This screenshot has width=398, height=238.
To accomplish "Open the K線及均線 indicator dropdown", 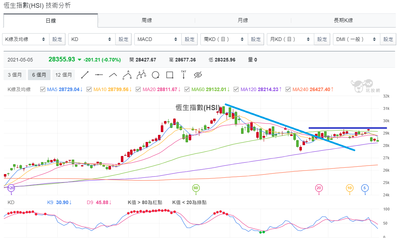I will click(26, 39).
